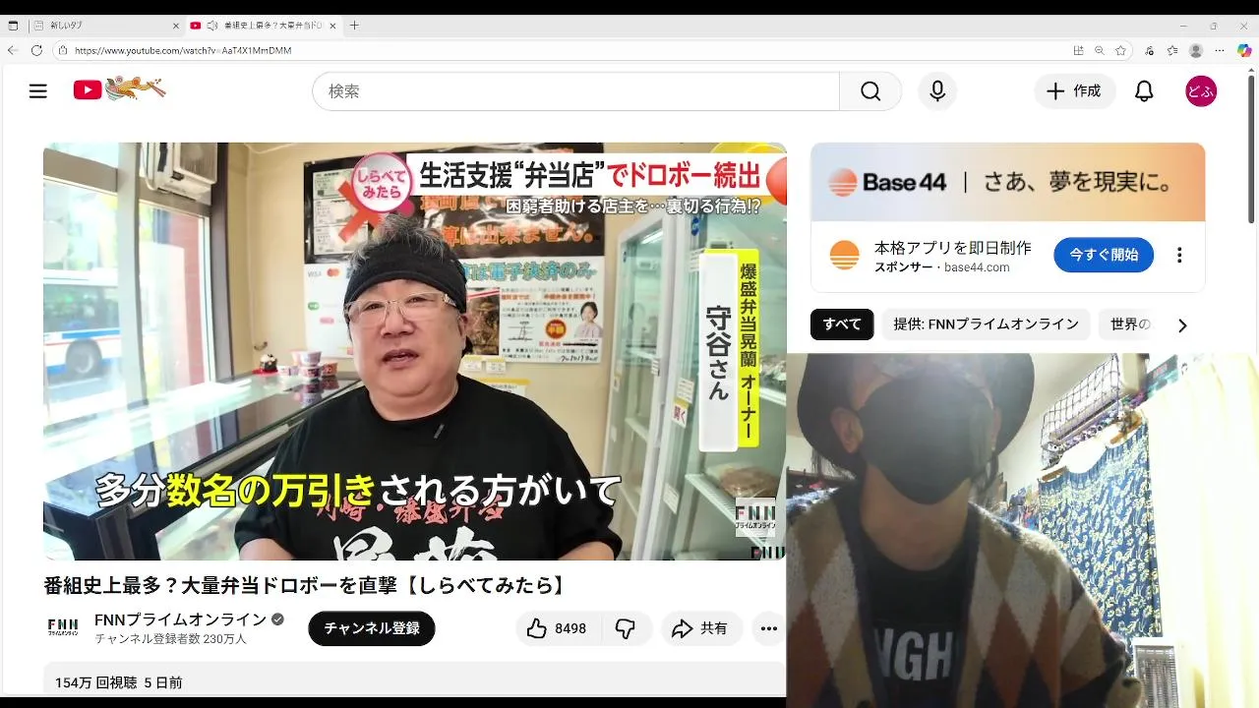Click the Base44 sponsor orange logo

pyautogui.click(x=844, y=256)
